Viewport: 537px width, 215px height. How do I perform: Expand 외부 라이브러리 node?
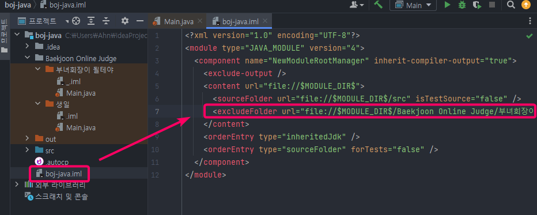coord(17,185)
